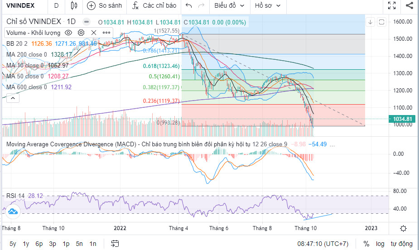Select the MA 50 close indicator legend
Viewport: 419px width, 250px height.
25,77
